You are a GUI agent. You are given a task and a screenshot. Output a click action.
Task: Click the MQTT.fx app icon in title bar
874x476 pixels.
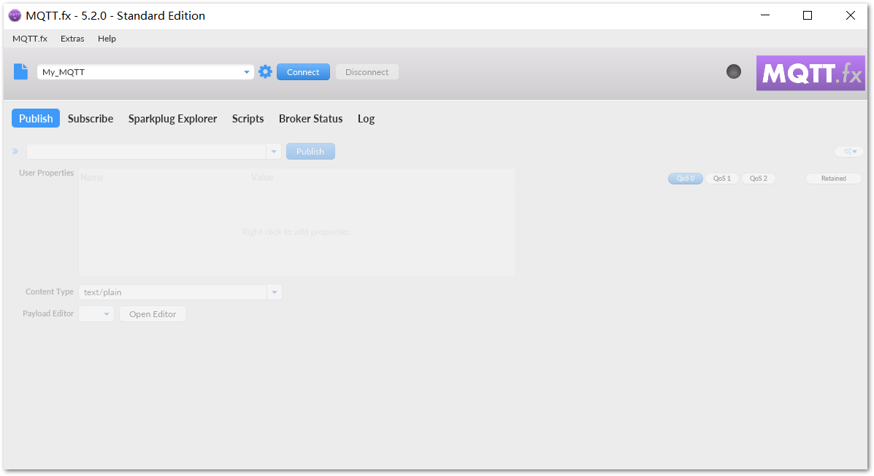pyautogui.click(x=15, y=15)
